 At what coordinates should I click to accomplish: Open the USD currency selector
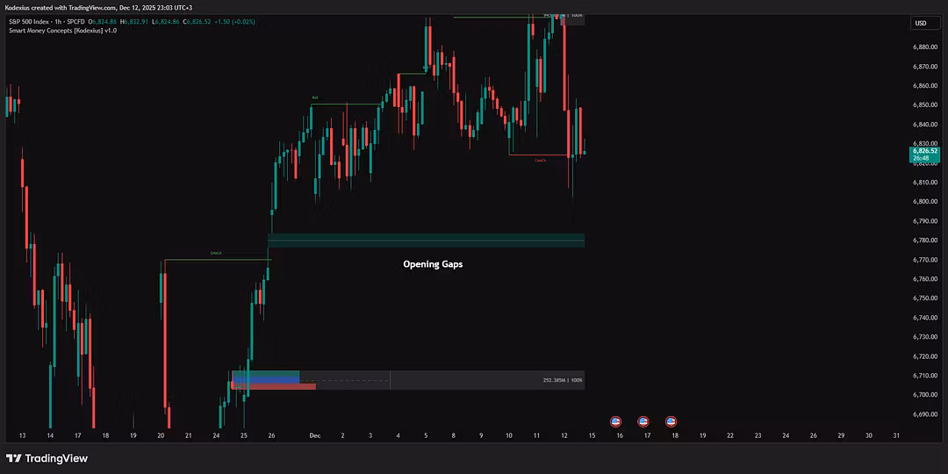[921, 23]
